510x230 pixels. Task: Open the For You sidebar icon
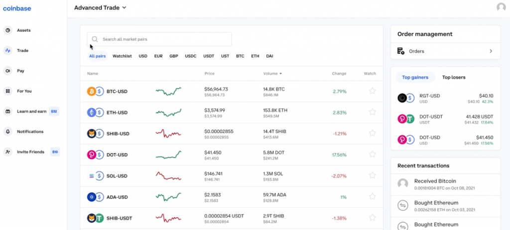click(8, 91)
